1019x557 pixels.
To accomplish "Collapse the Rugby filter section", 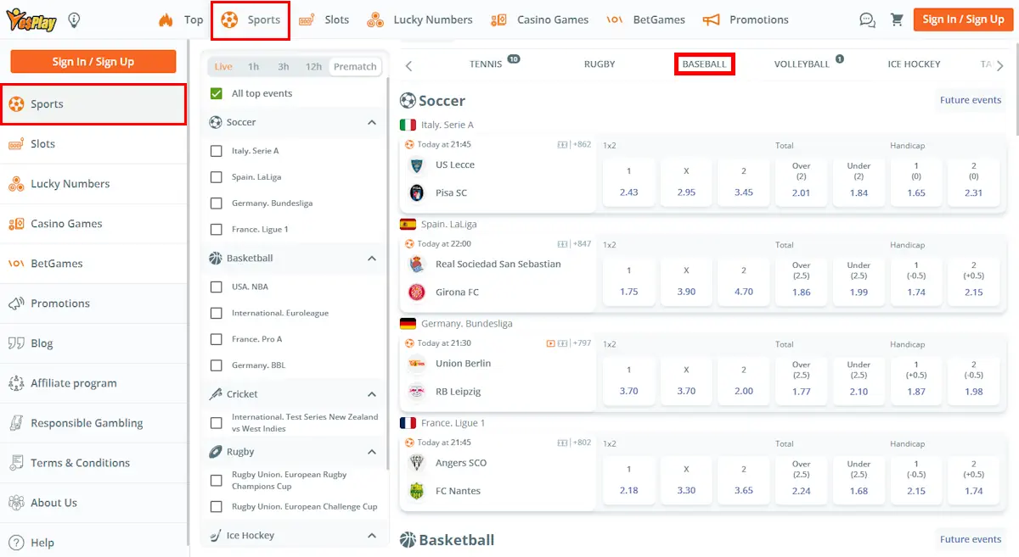I will [x=371, y=451].
